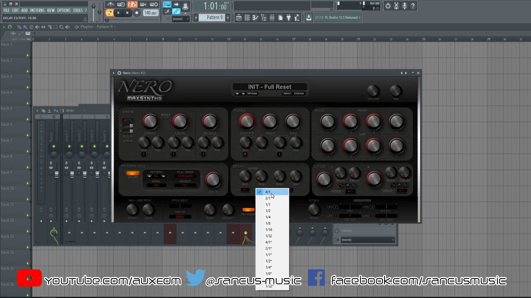Open the Piano roll icon

tap(256, 17)
